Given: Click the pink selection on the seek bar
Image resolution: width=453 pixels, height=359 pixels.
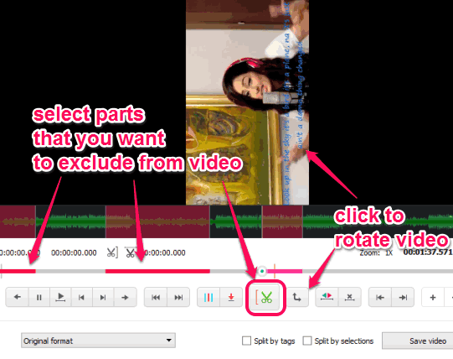Looking at the screenshot, I should click(x=285, y=271).
